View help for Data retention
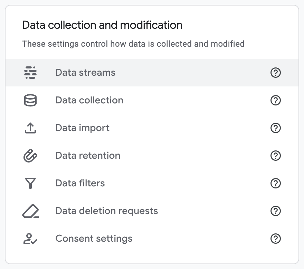The width and height of the screenshot is (304, 269). (276, 156)
